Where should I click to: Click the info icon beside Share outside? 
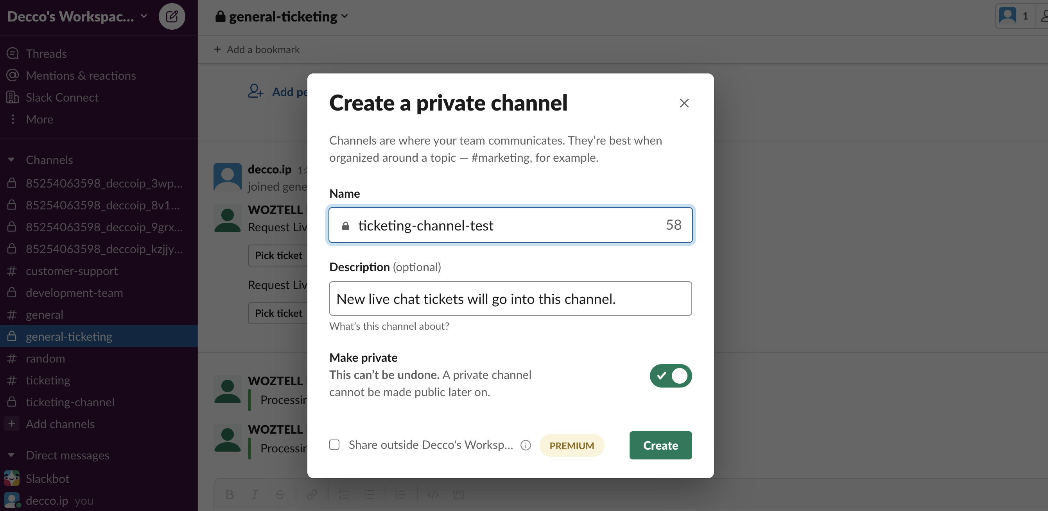tap(526, 445)
